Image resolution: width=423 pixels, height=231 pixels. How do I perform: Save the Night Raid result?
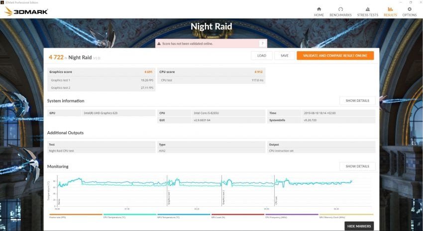284,56
